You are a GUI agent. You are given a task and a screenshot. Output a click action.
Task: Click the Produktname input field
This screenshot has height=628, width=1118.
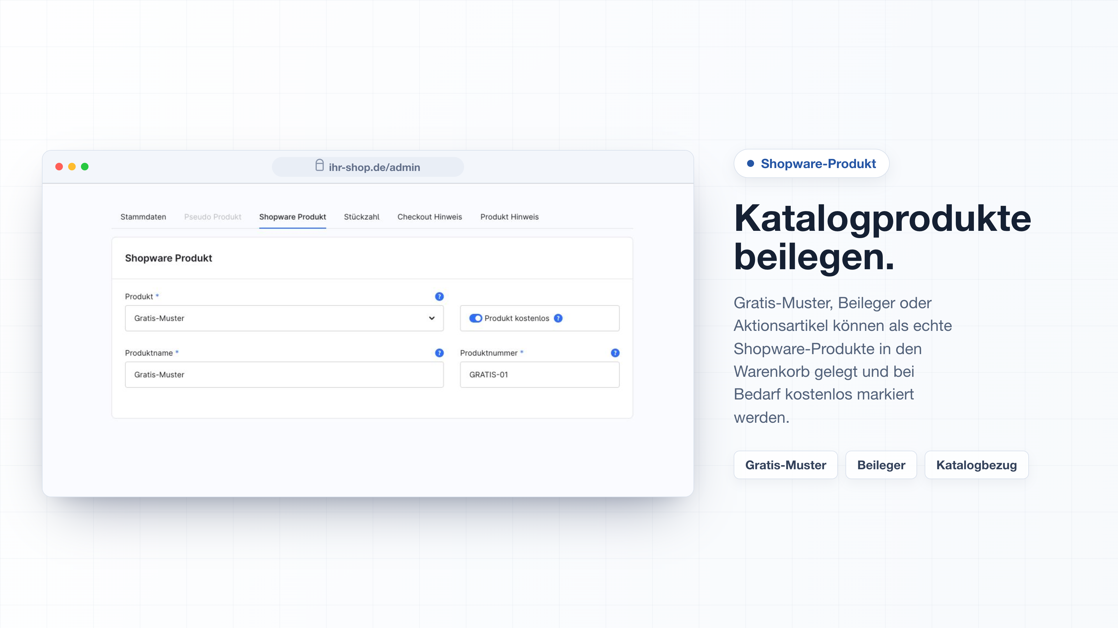click(x=284, y=374)
